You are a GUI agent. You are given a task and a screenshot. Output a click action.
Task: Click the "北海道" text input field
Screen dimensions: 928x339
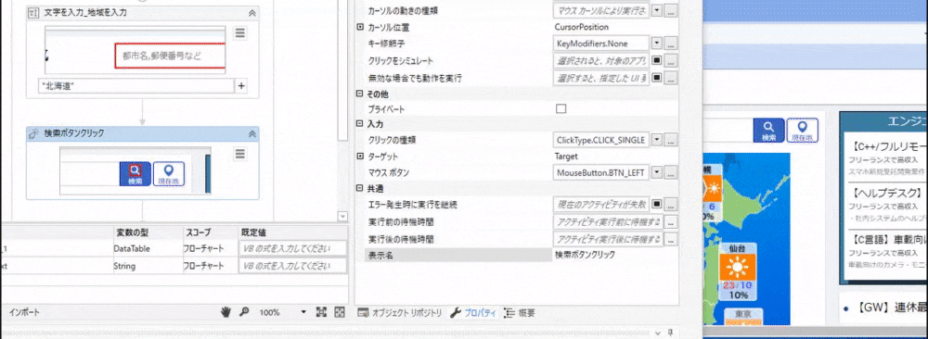click(136, 86)
